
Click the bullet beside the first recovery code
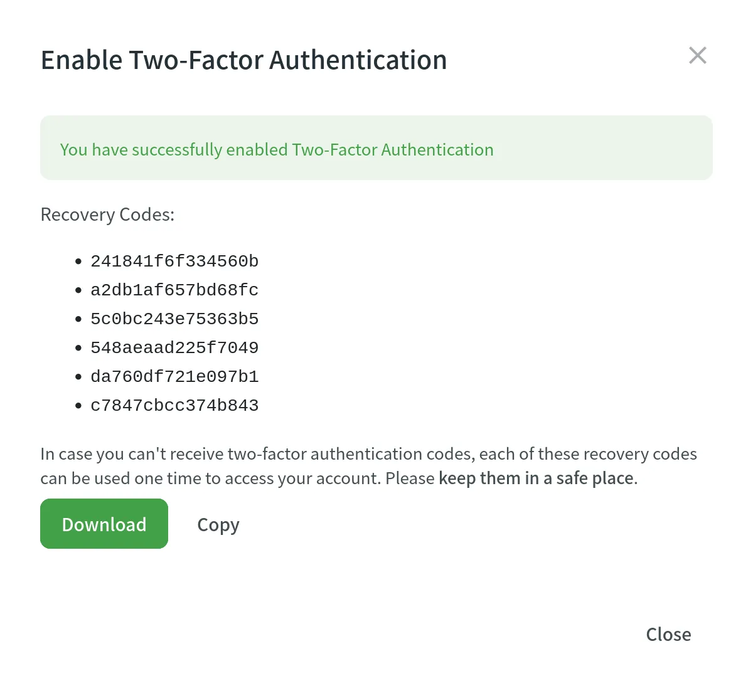[77, 261]
